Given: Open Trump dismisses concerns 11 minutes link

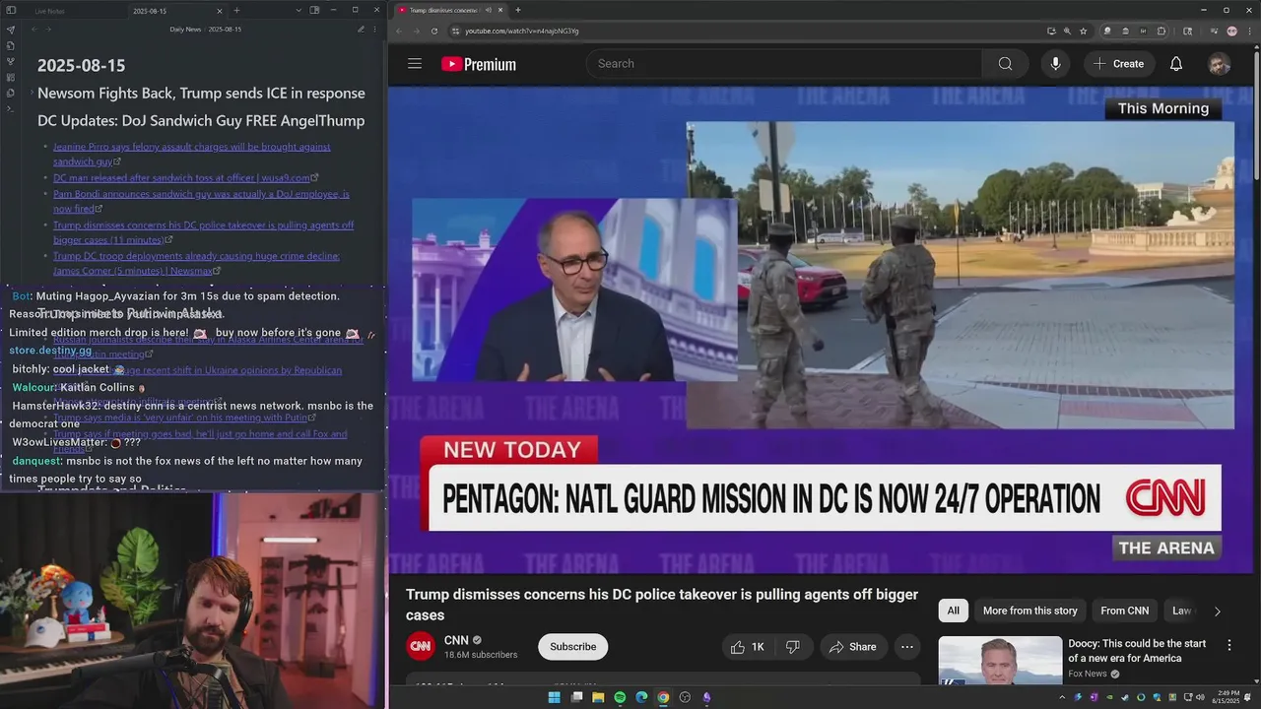Looking at the screenshot, I should [203, 232].
